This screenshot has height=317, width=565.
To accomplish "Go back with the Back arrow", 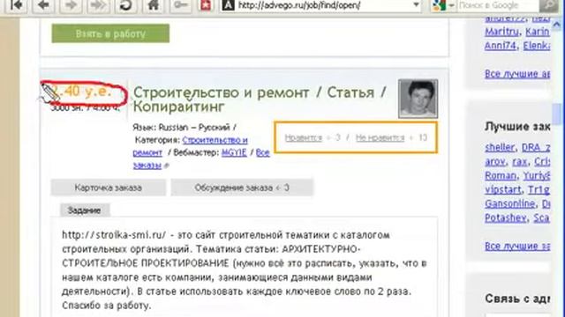I will [43, 5].
